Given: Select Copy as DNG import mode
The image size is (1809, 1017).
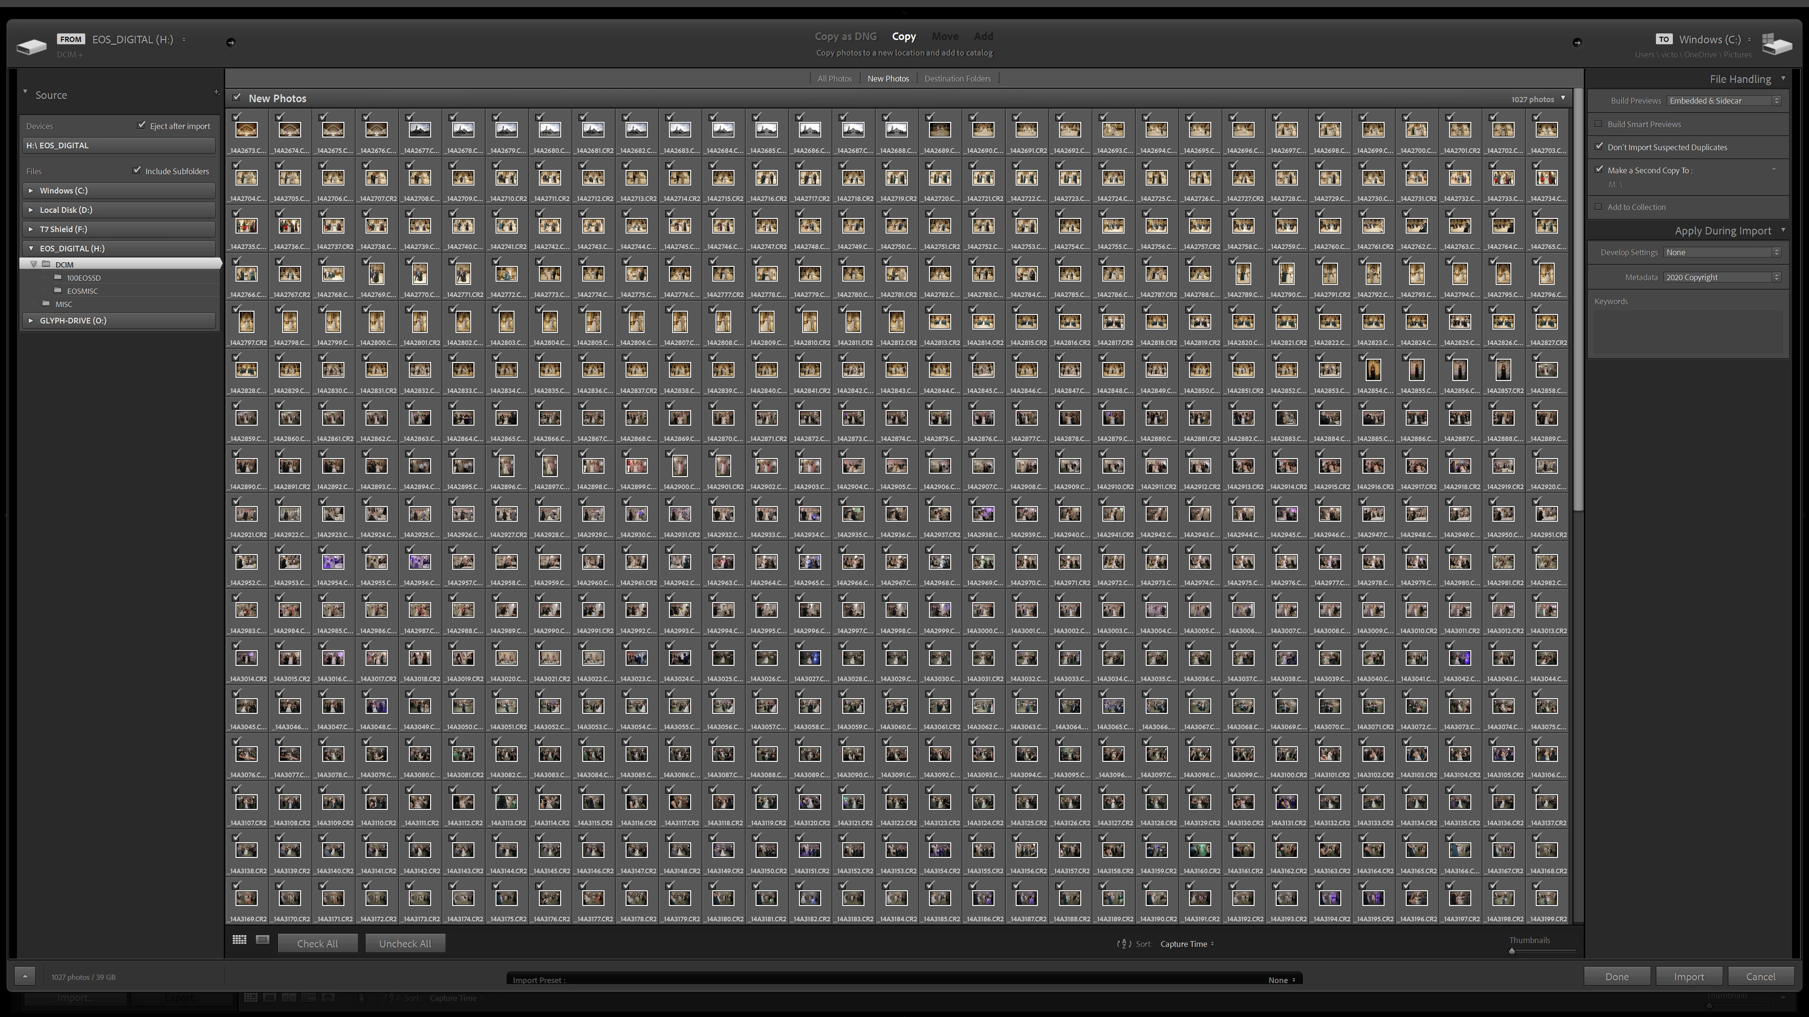Looking at the screenshot, I should [x=846, y=37].
